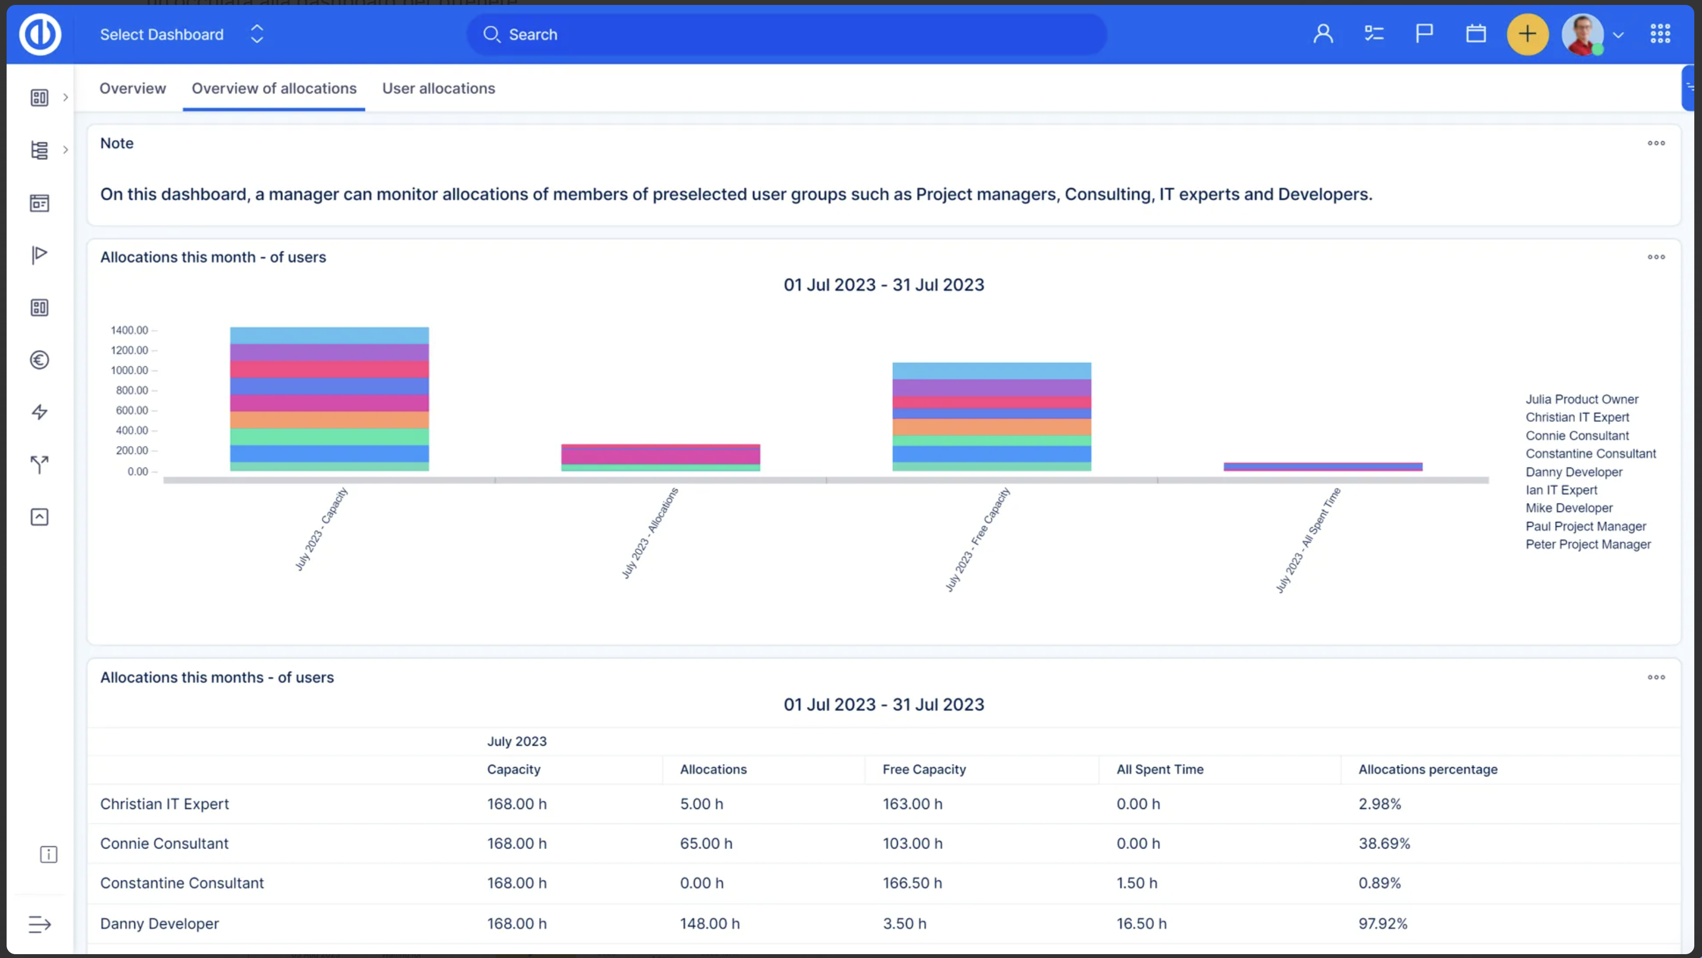Switch to the Overview tab
The height and width of the screenshot is (958, 1702).
coord(133,88)
